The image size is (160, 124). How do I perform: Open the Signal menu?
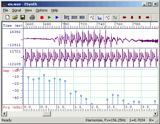pyautogui.click(x=16, y=10)
